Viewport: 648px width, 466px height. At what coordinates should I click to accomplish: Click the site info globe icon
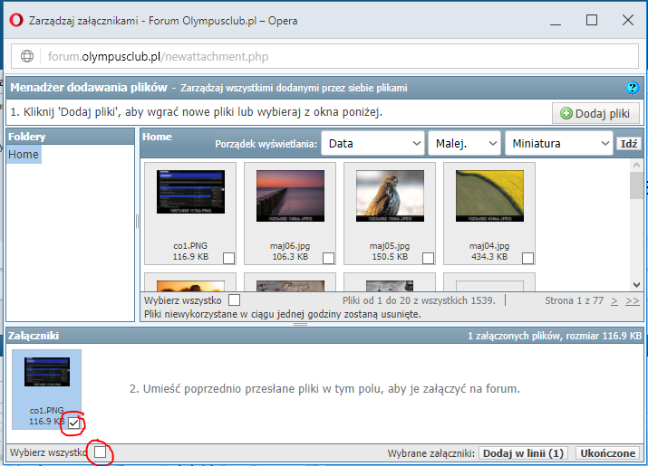click(27, 56)
